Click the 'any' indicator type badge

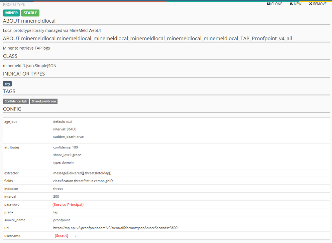[x=7, y=84]
